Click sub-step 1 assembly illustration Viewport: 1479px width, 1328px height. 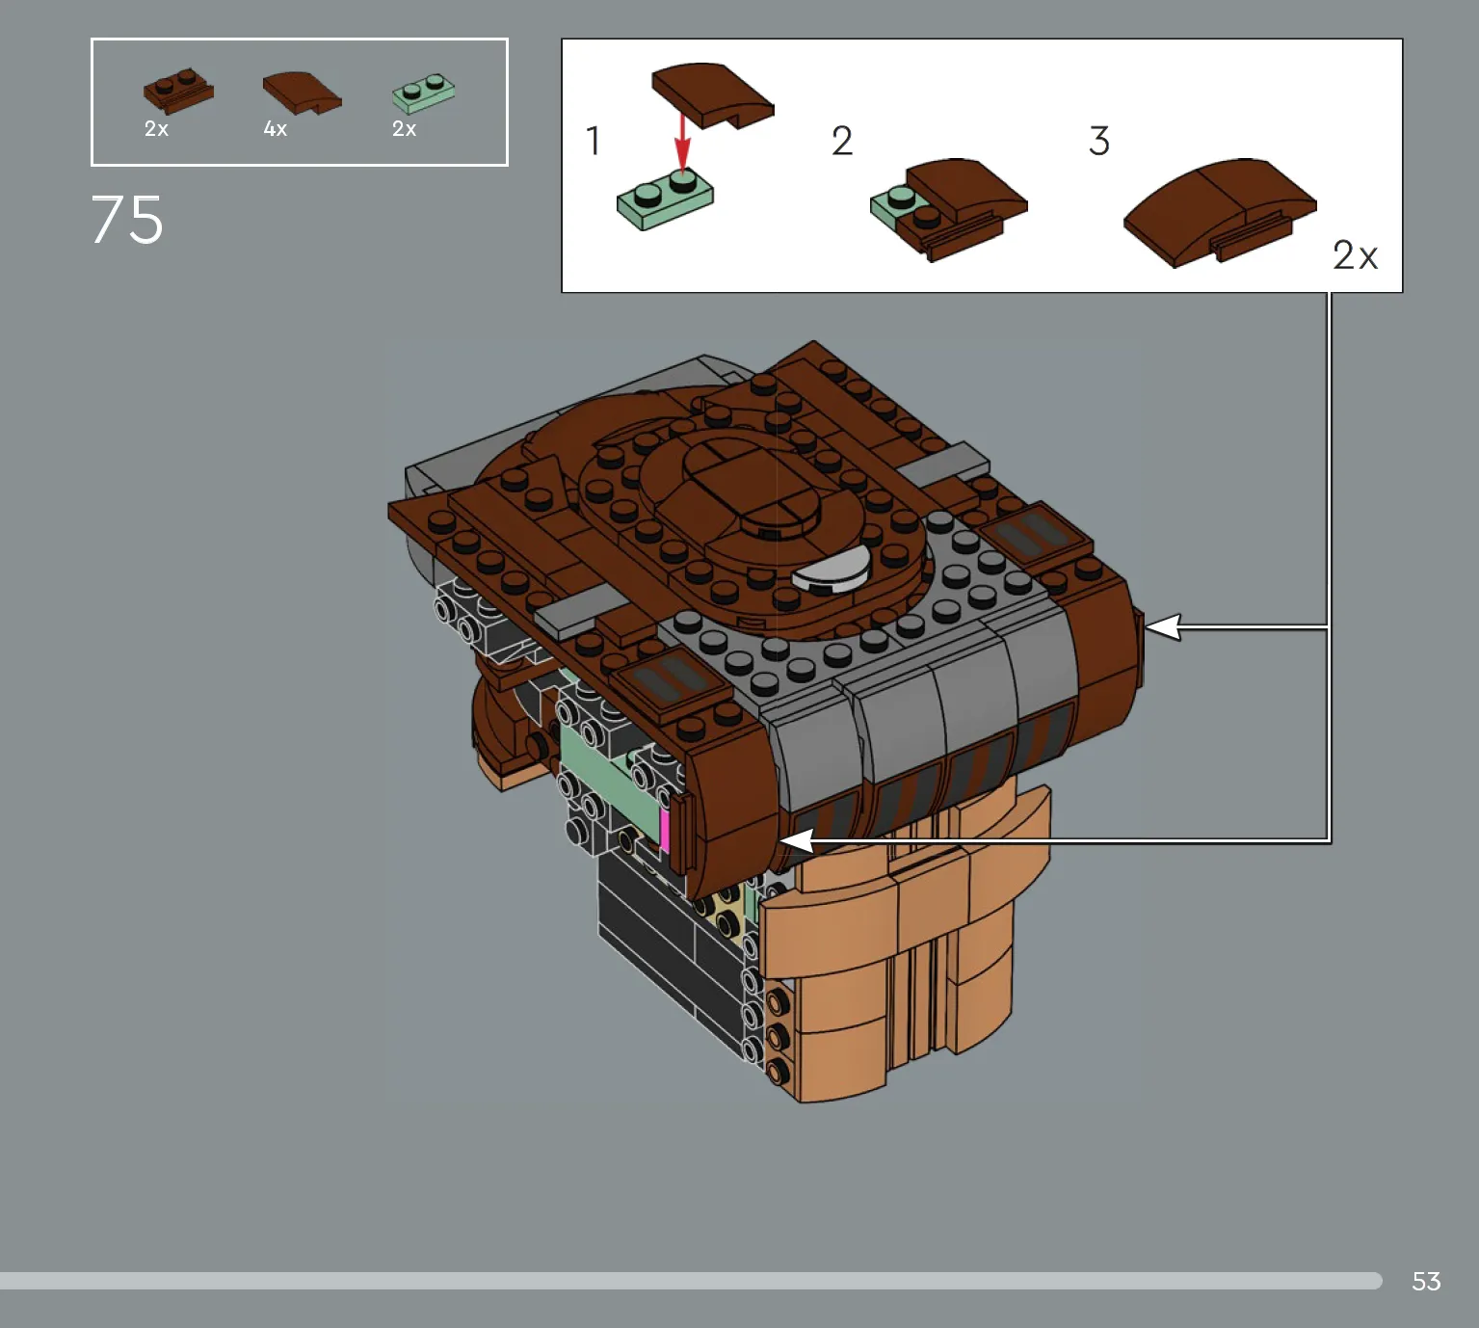click(695, 146)
